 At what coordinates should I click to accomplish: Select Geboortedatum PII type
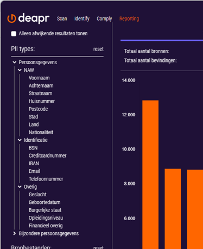[x=45, y=202]
